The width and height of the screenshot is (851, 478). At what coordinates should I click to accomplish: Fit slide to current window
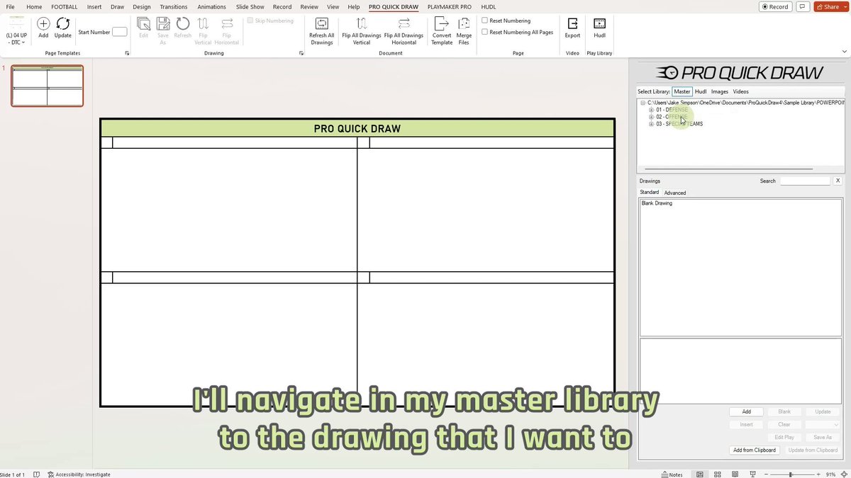pos(845,474)
